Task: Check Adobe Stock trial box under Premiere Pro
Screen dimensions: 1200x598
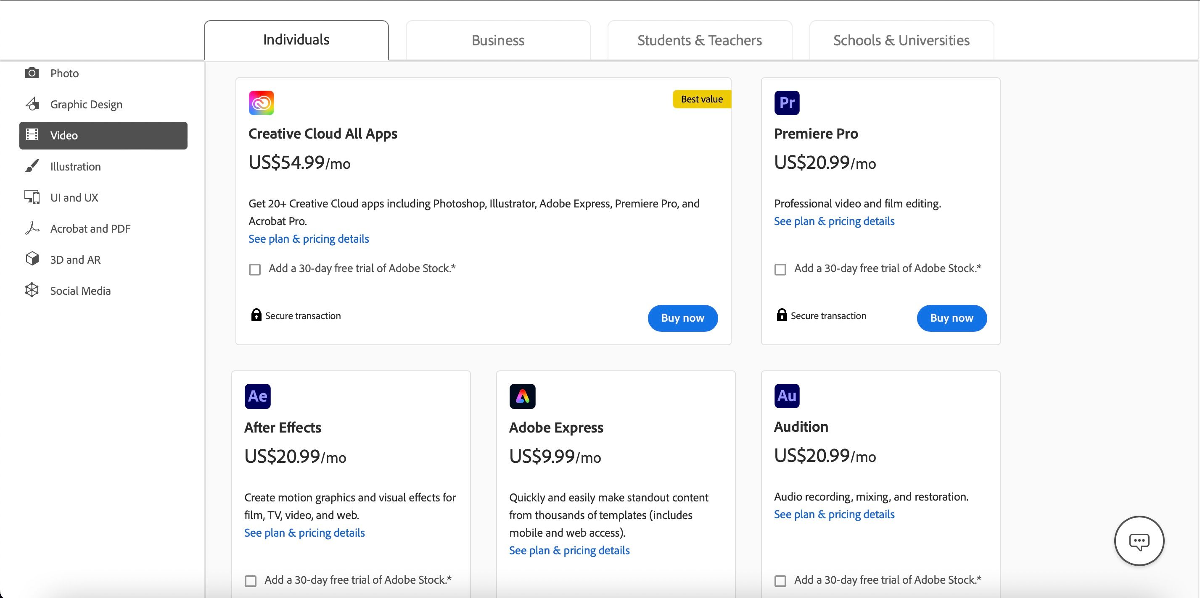Action: pos(780,270)
